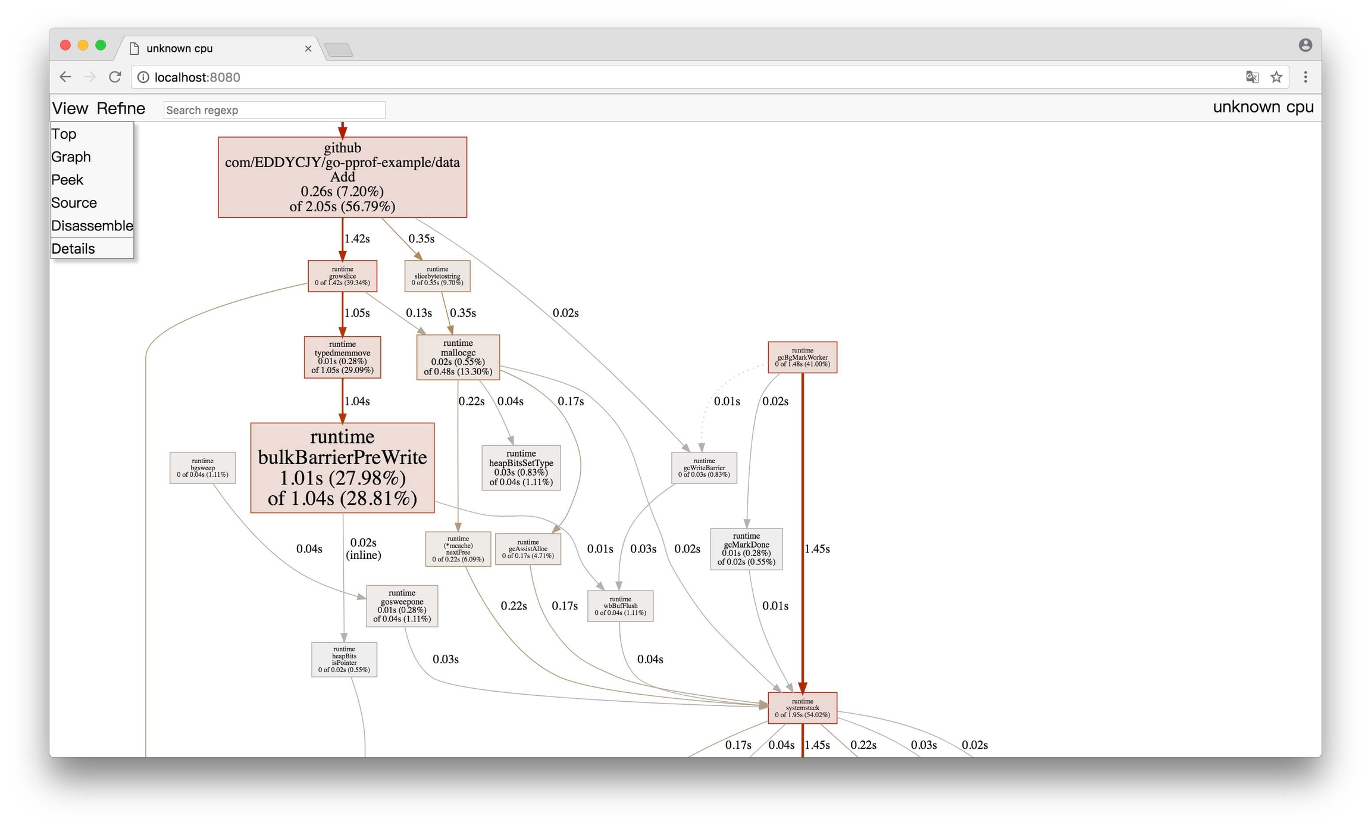Image resolution: width=1371 pixels, height=828 pixels.
Task: Click the site info icon
Action: [143, 77]
